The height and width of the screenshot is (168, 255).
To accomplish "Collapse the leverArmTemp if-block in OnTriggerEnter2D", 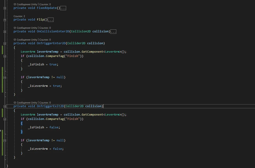I will [5, 77].
